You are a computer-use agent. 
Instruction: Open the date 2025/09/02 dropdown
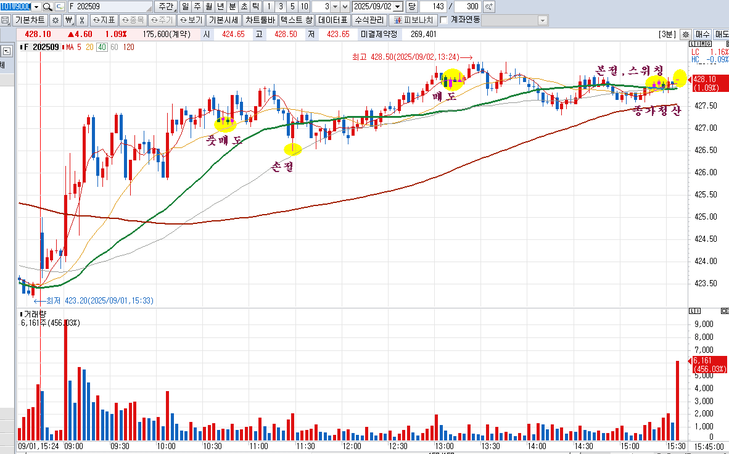pos(398,7)
